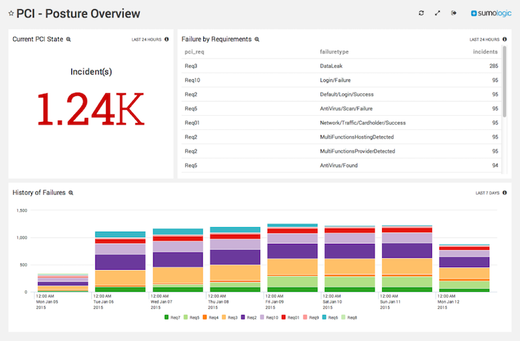The image size is (520, 341).
Task: Sort table by pci_req column header
Action: 195,52
